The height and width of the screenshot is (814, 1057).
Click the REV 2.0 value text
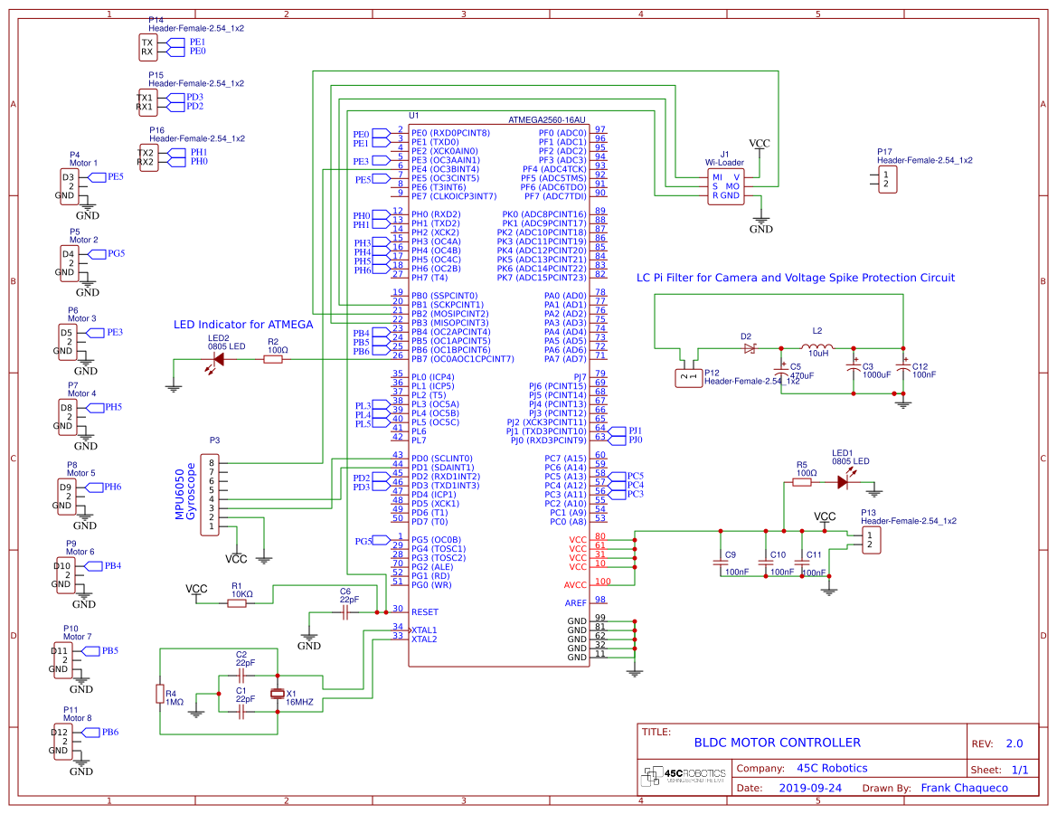click(1013, 743)
